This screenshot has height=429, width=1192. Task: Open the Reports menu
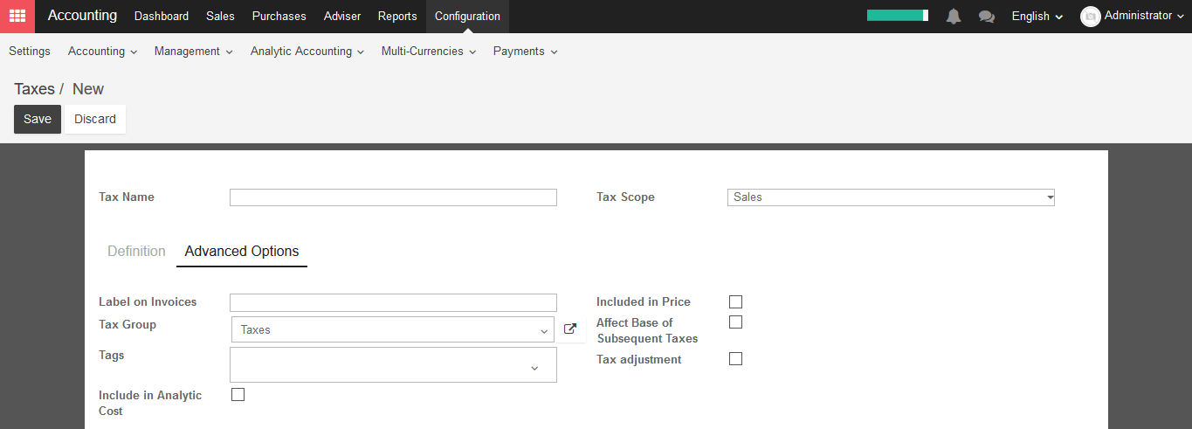397,17
